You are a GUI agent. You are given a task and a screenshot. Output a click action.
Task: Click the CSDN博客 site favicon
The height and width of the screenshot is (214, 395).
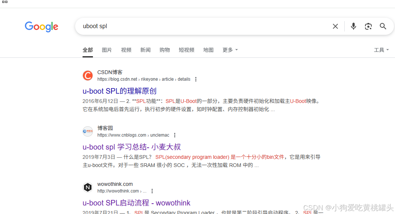pyautogui.click(x=87, y=75)
